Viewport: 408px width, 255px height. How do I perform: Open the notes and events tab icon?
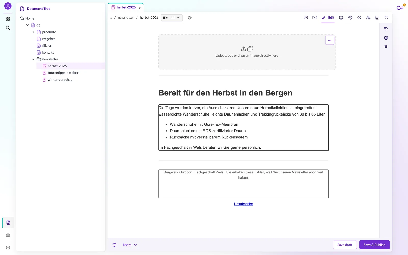click(x=377, y=18)
